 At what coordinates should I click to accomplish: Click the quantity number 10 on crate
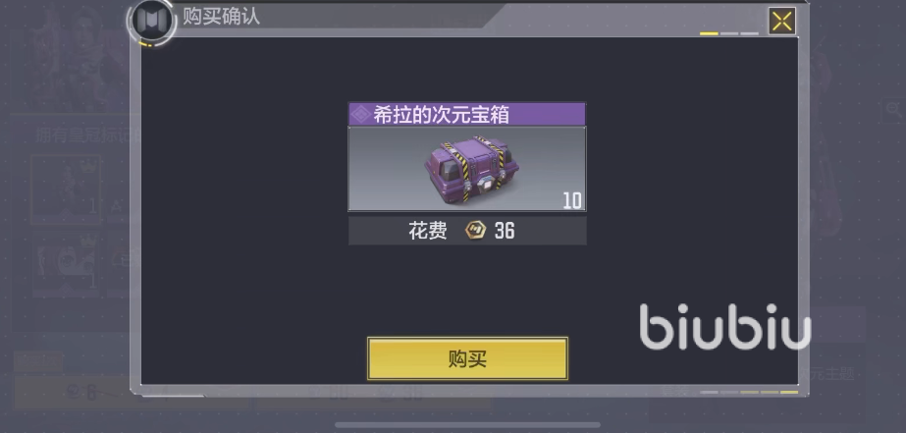(x=572, y=200)
